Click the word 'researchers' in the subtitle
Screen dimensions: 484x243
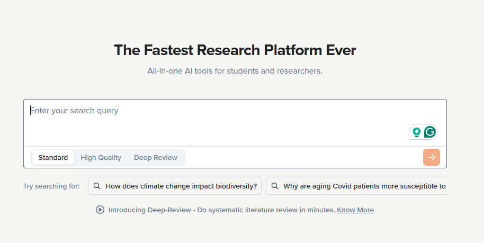pos(299,71)
